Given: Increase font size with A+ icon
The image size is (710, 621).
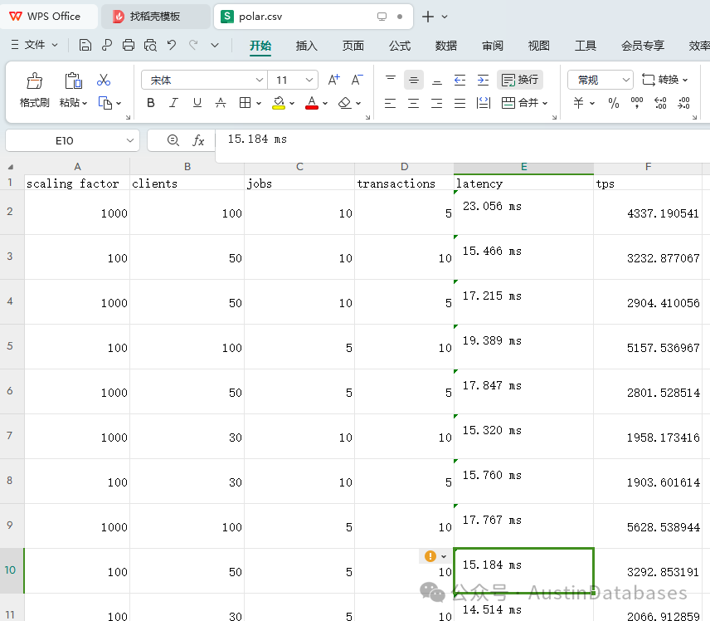Looking at the screenshot, I should [333, 81].
